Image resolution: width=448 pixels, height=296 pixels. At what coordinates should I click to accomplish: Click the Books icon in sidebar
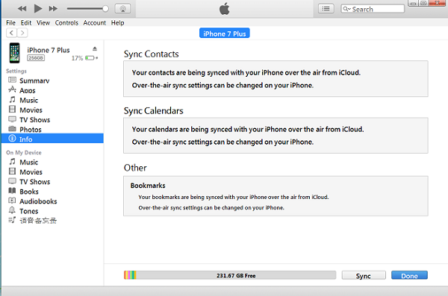[x=12, y=191]
